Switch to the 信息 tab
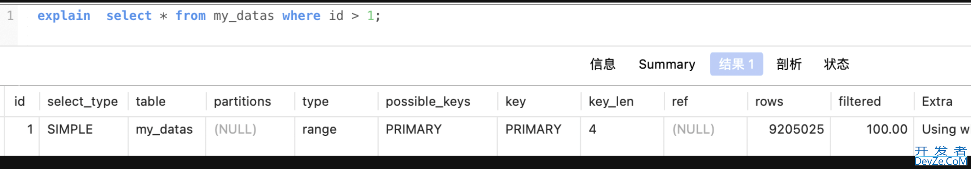 [x=602, y=64]
